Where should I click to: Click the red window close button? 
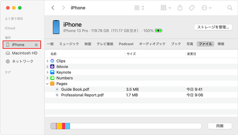(8, 8)
